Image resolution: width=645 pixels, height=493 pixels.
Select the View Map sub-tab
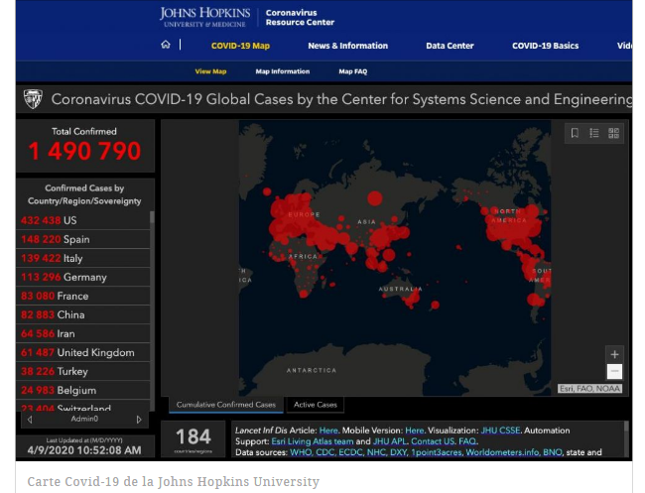point(210,71)
